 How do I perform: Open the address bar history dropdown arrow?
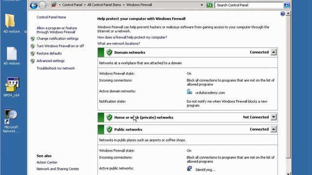pos(201,5)
